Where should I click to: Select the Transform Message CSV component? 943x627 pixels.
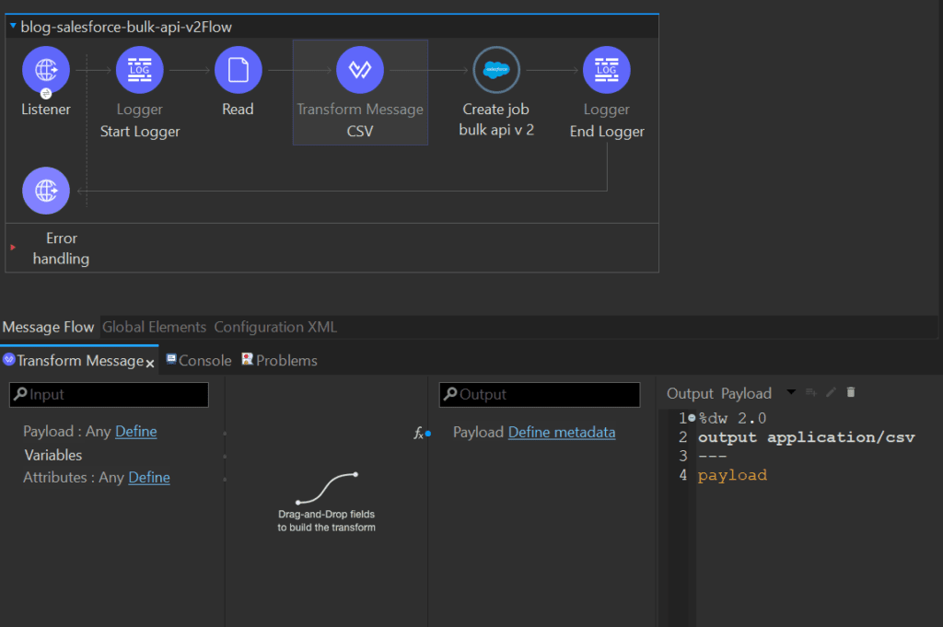359,69
